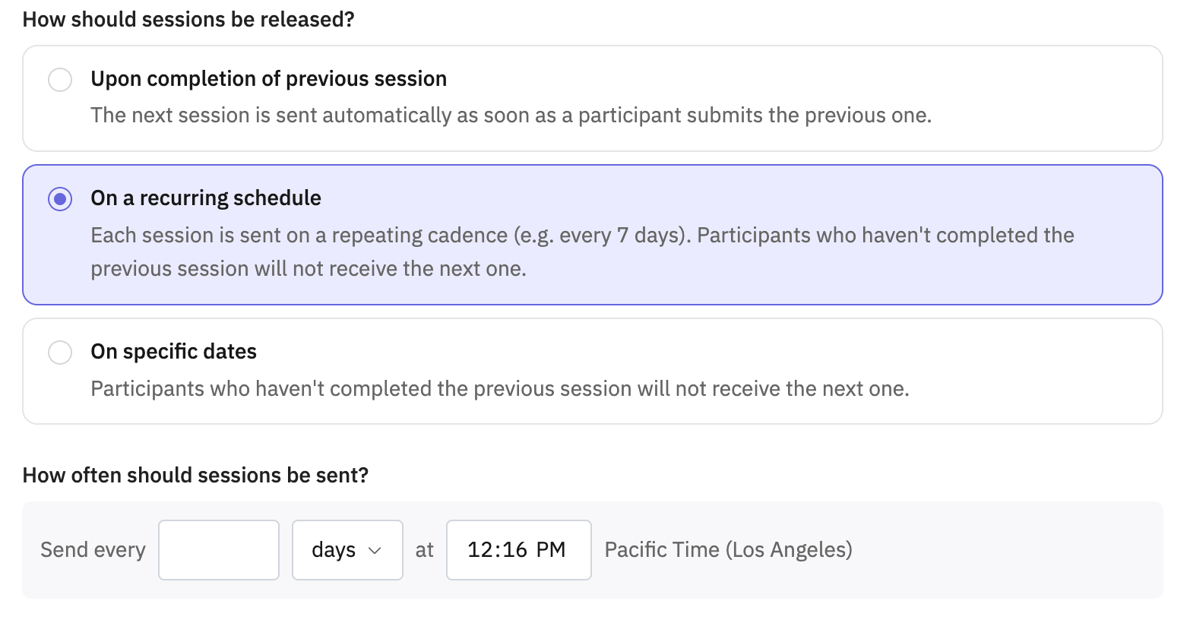Click the description starting 'Each session is sent'
This screenshot has height=623, width=1190.
coord(583,251)
